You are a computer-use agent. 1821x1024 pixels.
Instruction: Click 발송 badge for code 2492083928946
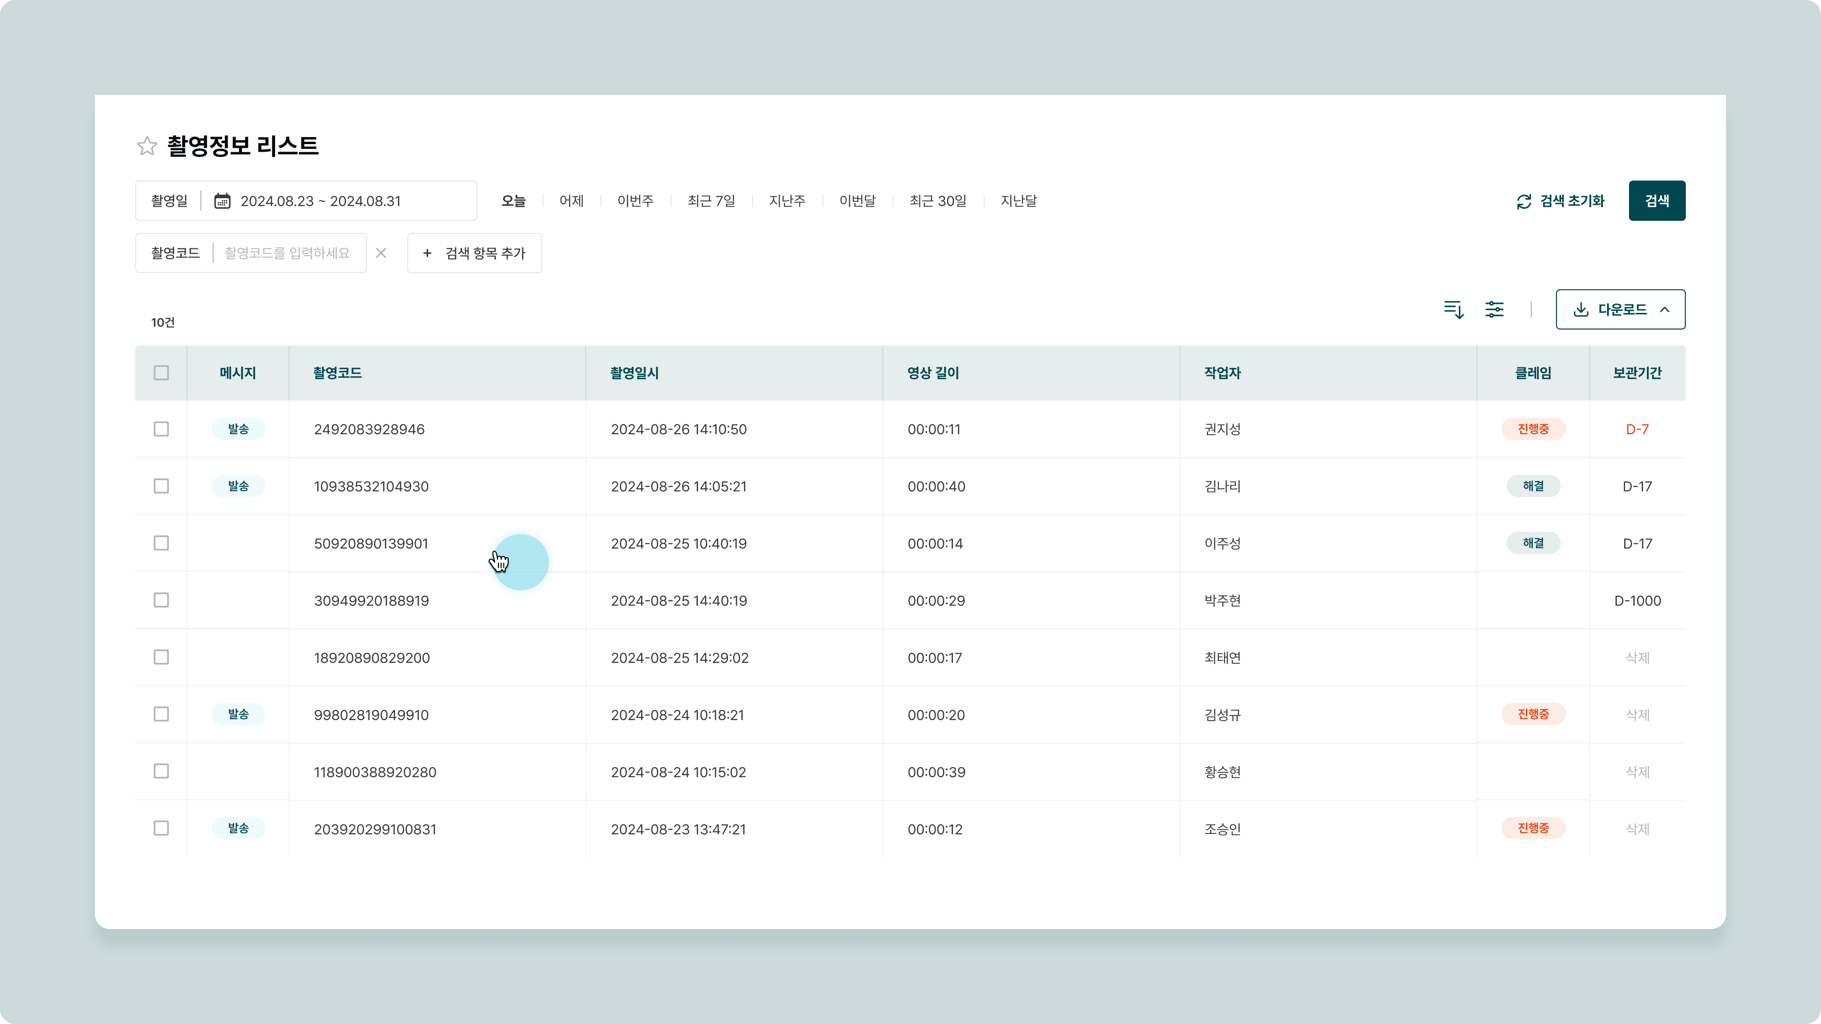(238, 429)
